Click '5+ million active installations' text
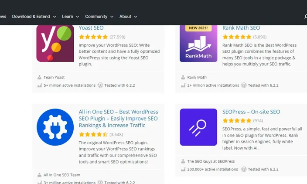This screenshot has height=184, width=307. 69,85
